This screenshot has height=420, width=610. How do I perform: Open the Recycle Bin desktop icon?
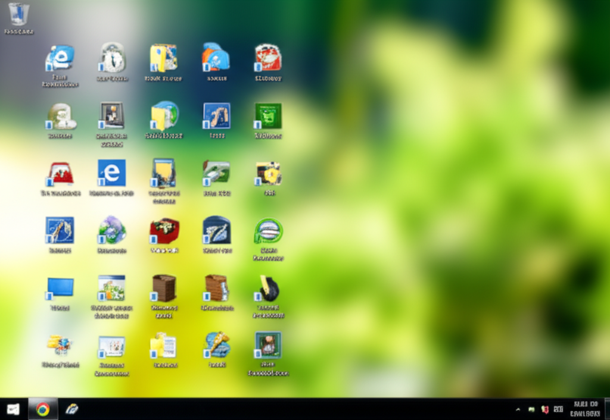18,14
